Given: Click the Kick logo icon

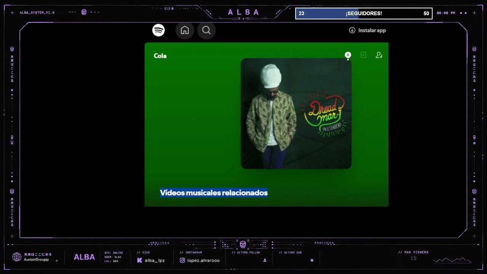Looking at the screenshot, I should (x=140, y=260).
